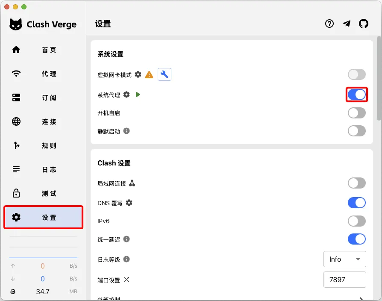Screen dimensions: 382x301
Task: Open the Telegram channel icon
Action: tap(347, 24)
